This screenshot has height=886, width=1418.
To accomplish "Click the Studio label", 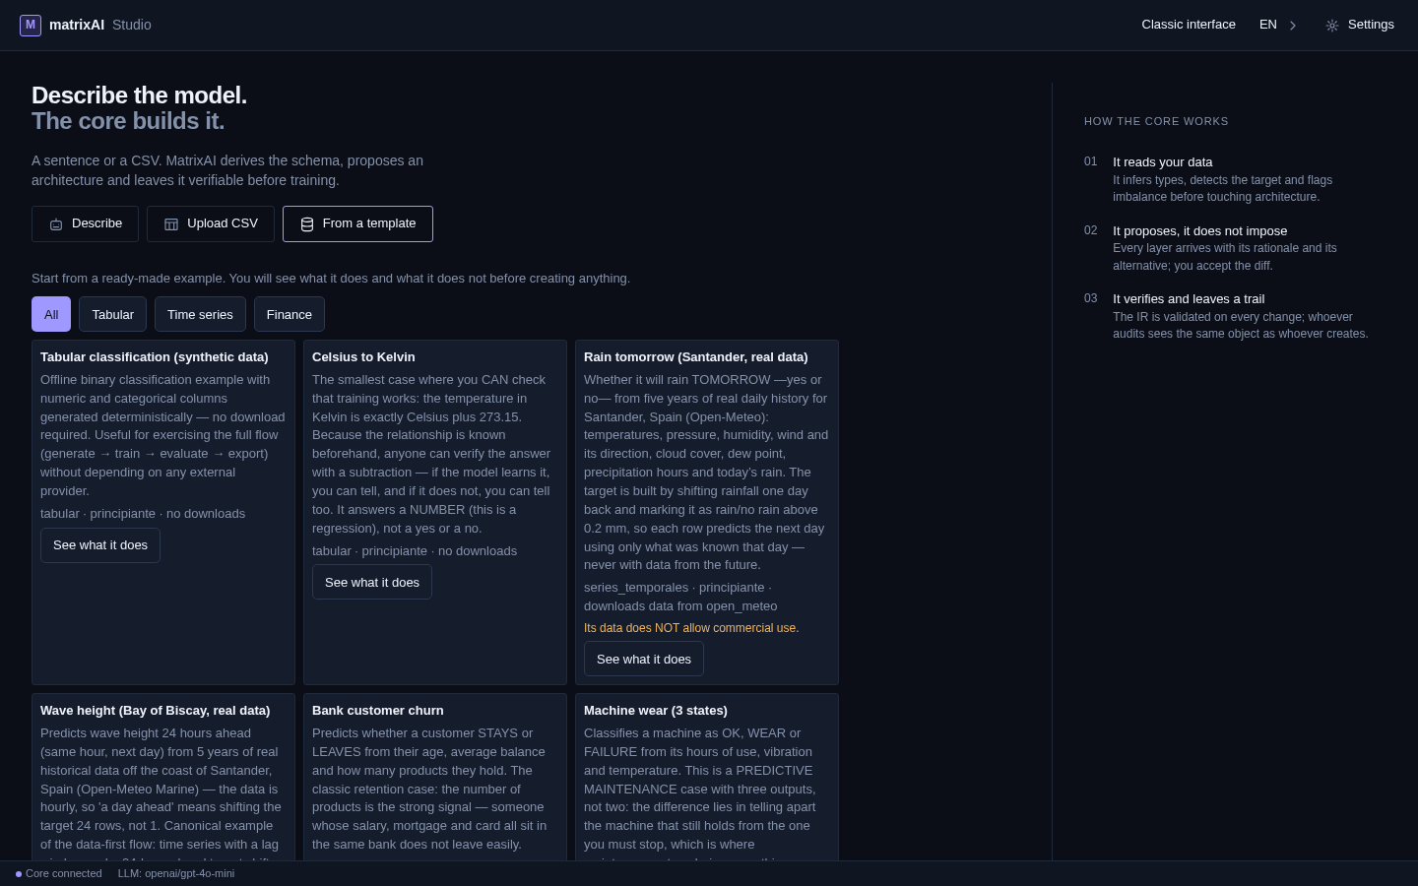I will tap(132, 25).
